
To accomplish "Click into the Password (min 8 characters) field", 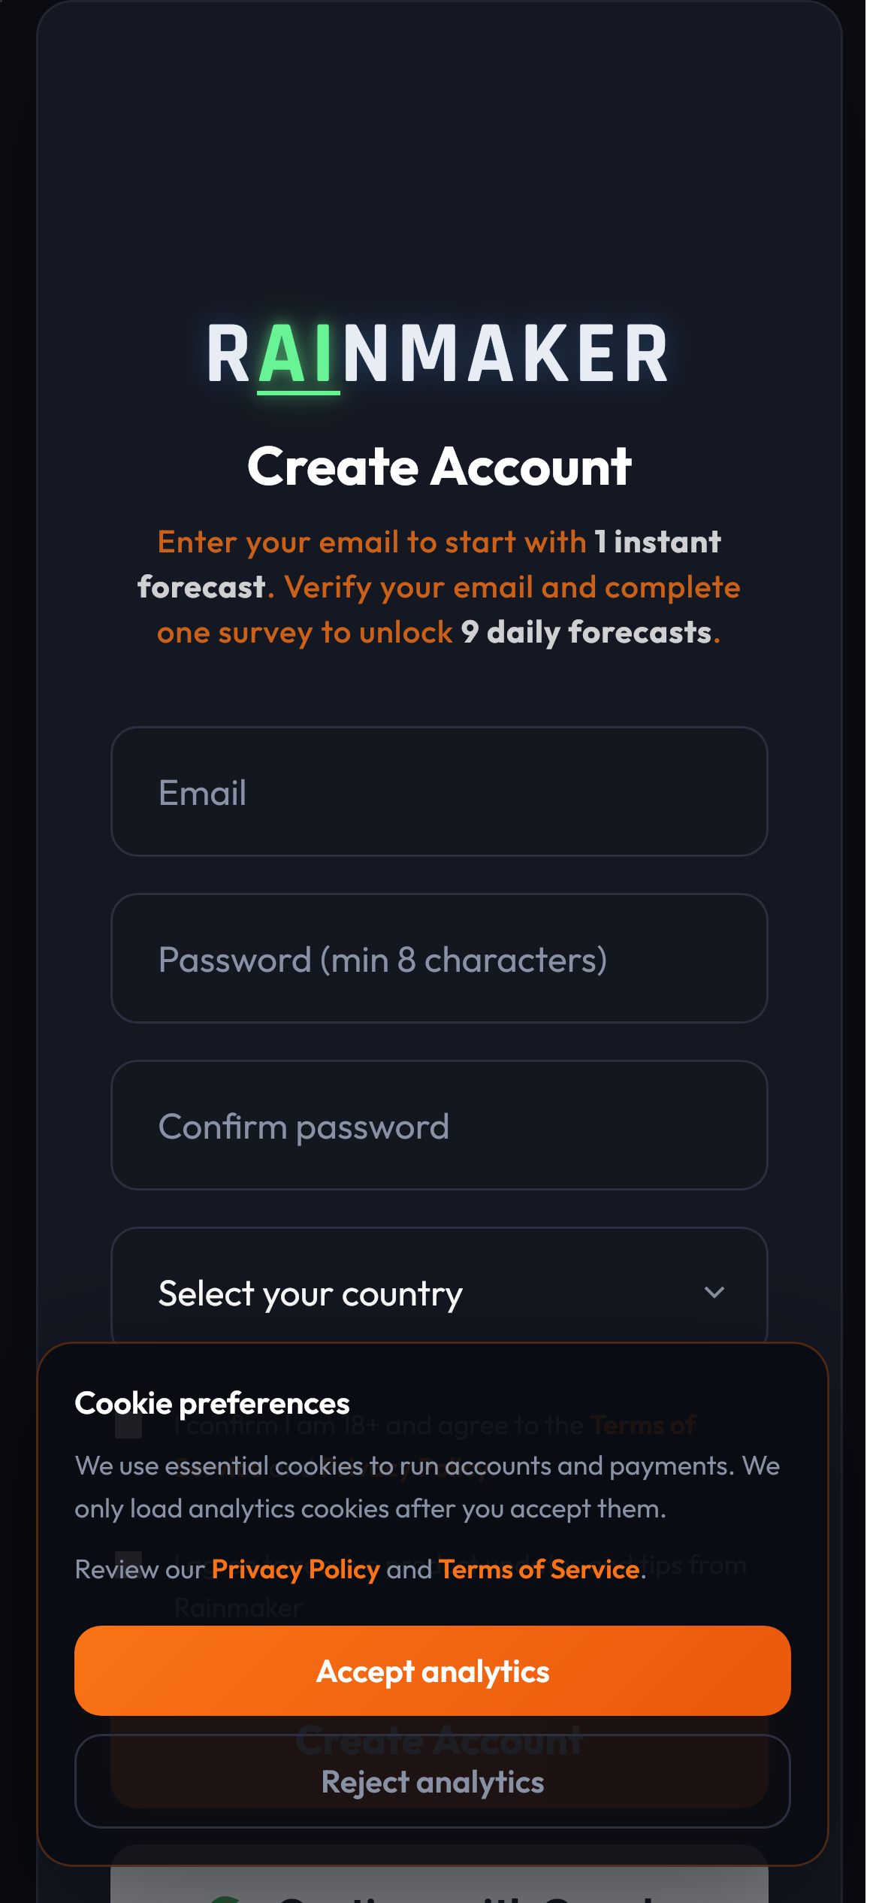I will pyautogui.click(x=439, y=959).
